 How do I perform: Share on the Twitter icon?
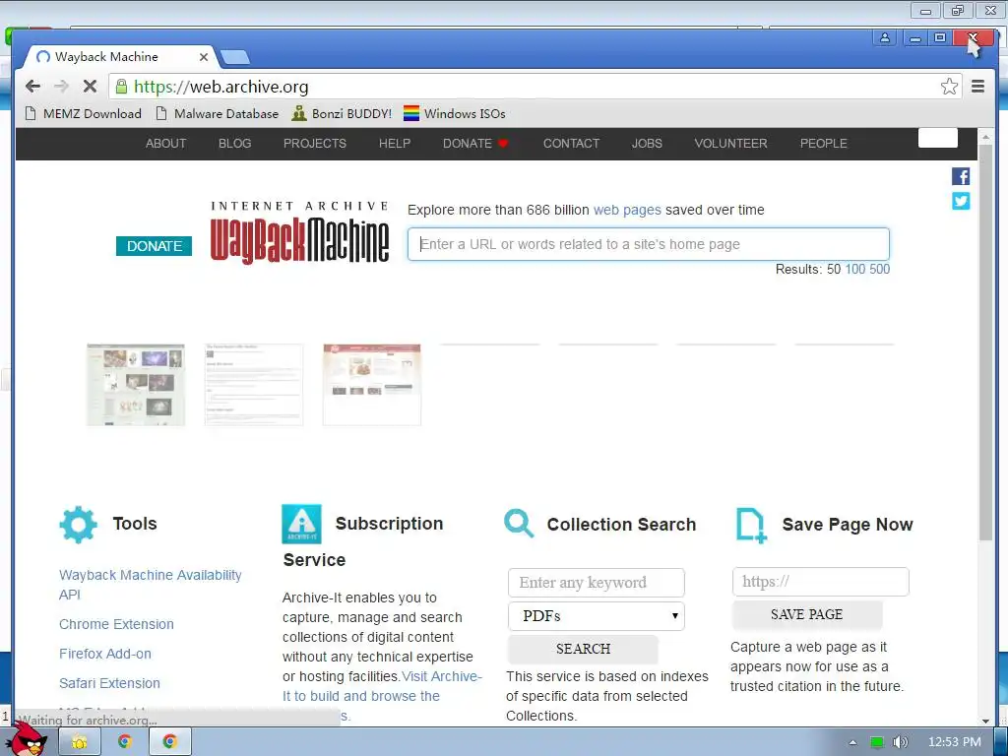click(x=961, y=201)
